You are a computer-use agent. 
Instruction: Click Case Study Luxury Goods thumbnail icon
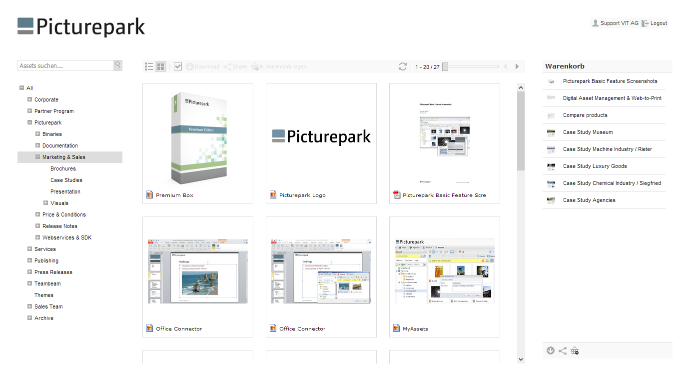point(551,166)
